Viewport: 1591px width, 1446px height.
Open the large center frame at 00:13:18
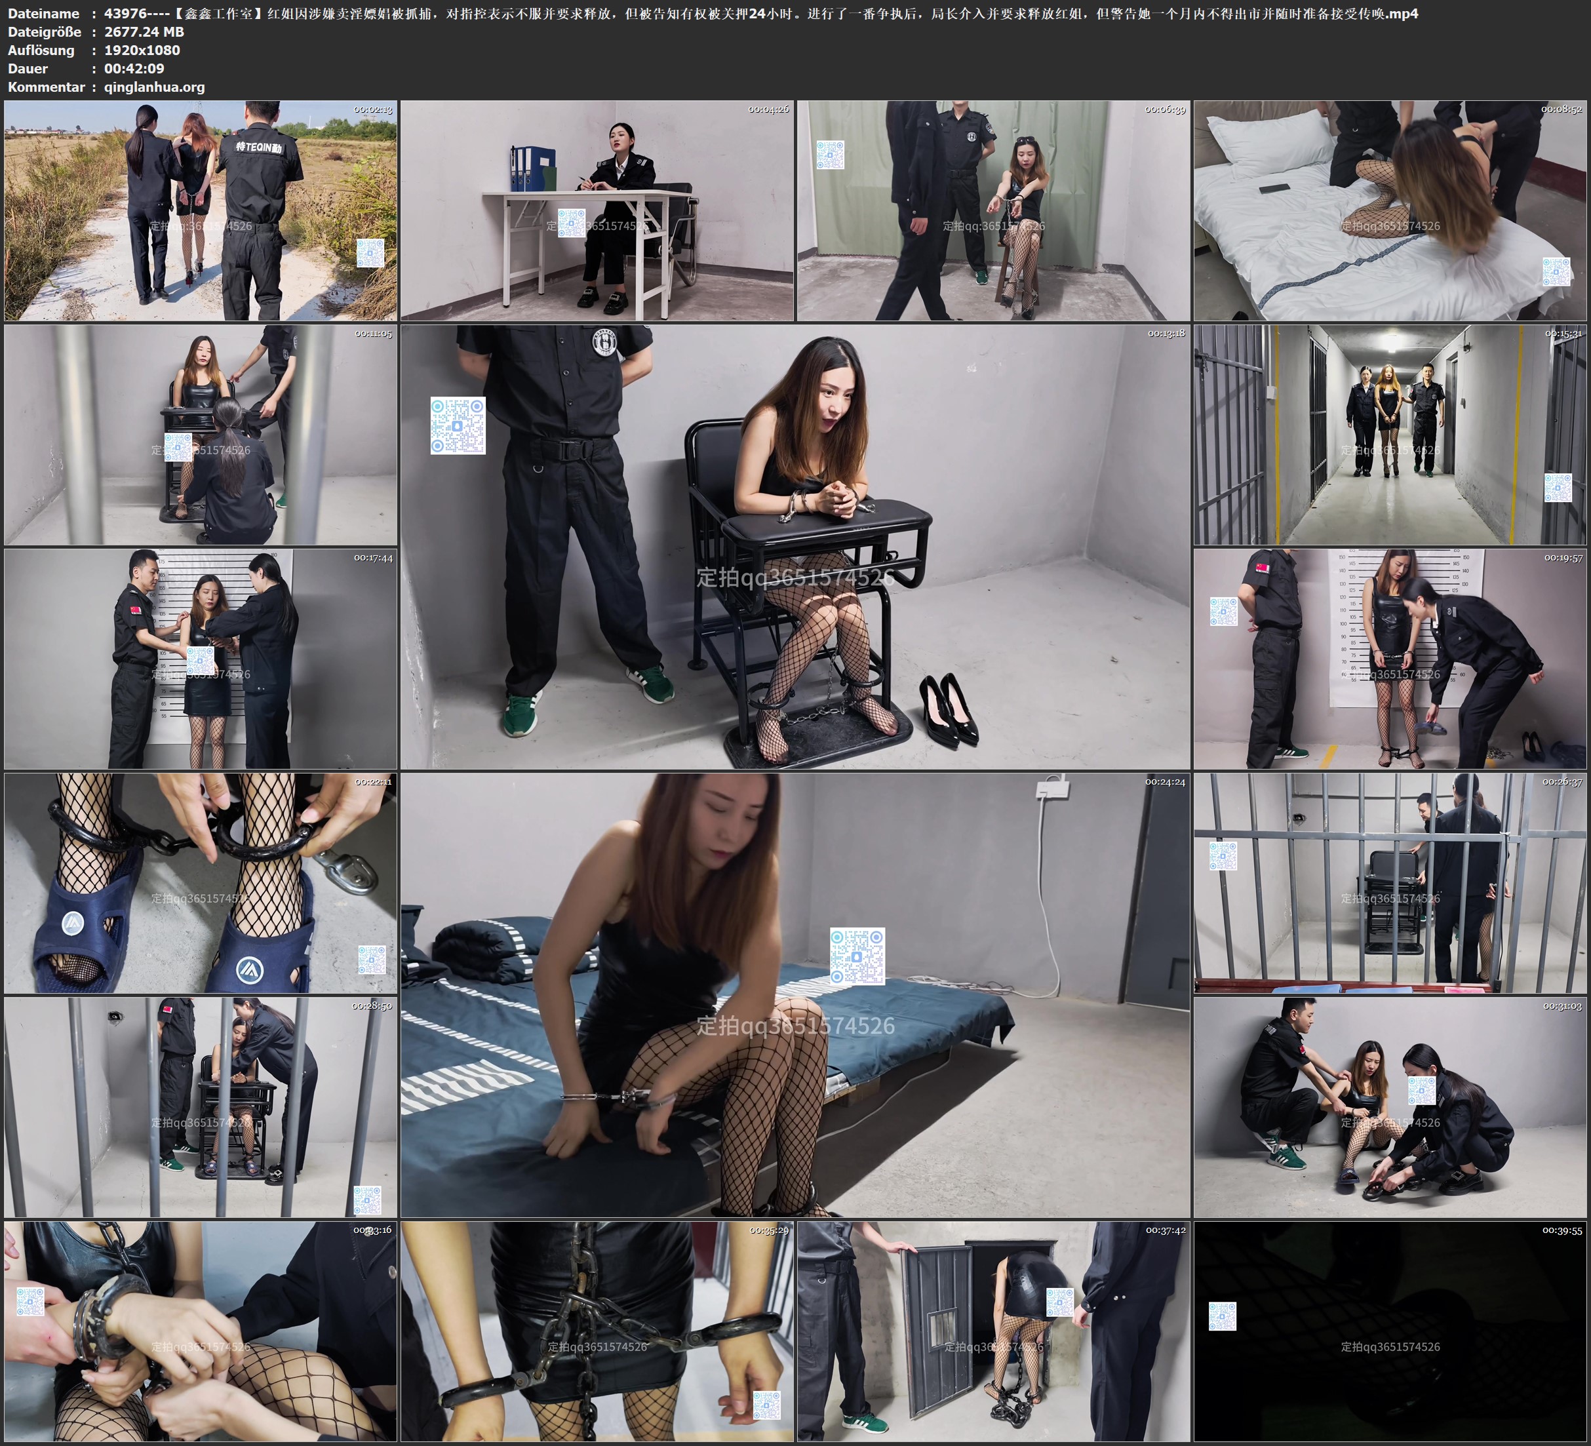(795, 546)
